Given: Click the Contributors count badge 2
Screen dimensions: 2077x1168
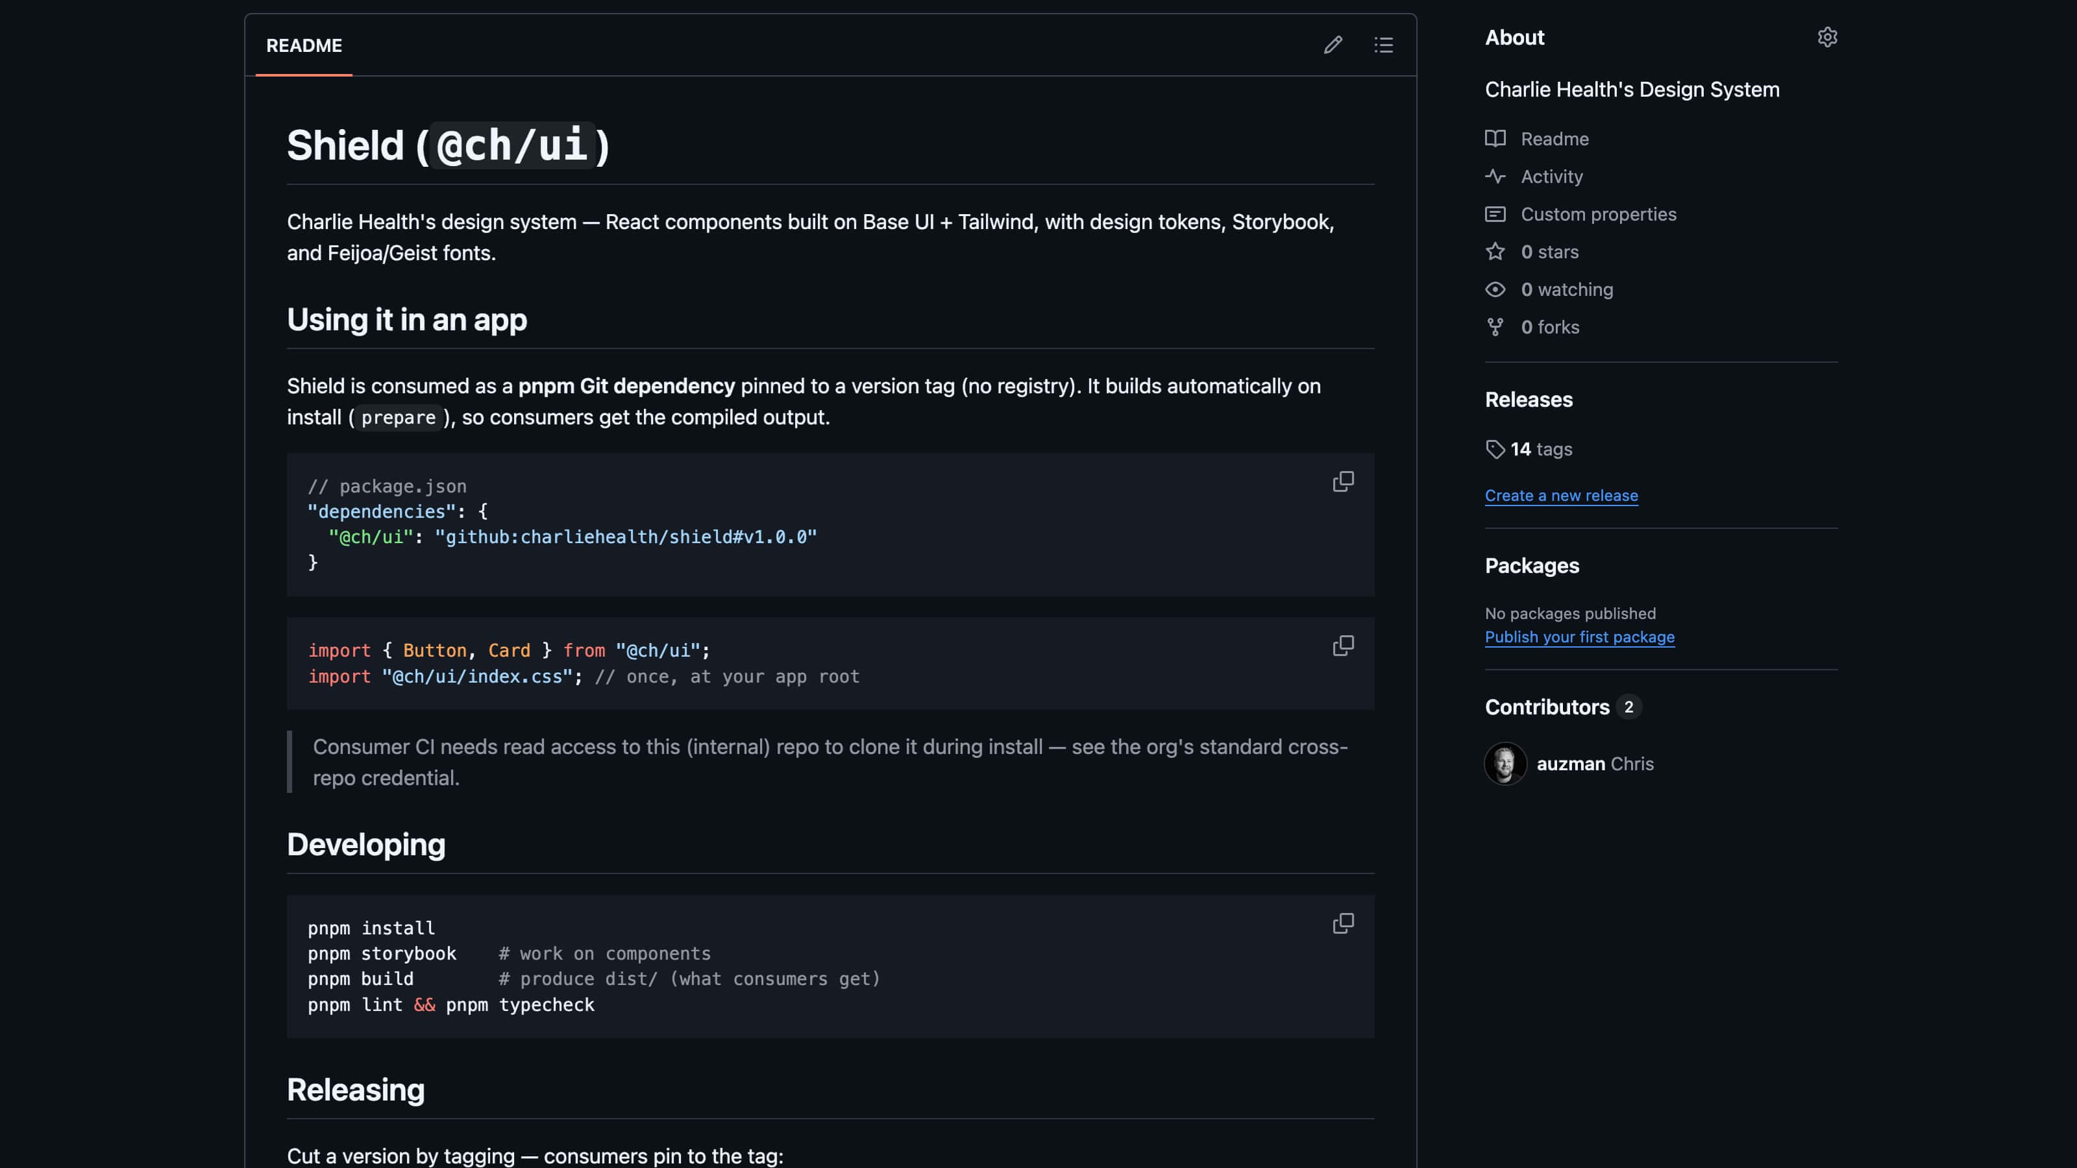Looking at the screenshot, I should pyautogui.click(x=1628, y=707).
